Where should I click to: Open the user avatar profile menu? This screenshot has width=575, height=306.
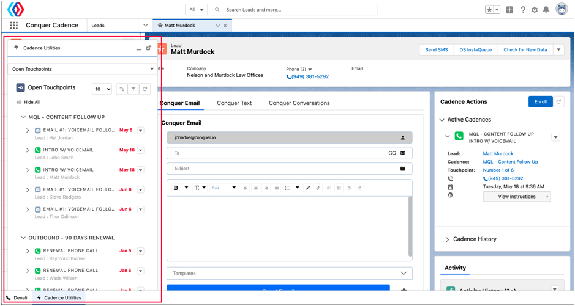pyautogui.click(x=562, y=10)
